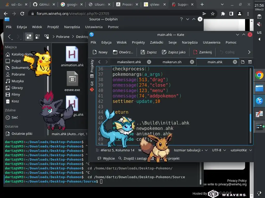
Task: Open the Plik menu in Kate
Action: tap(93, 43)
